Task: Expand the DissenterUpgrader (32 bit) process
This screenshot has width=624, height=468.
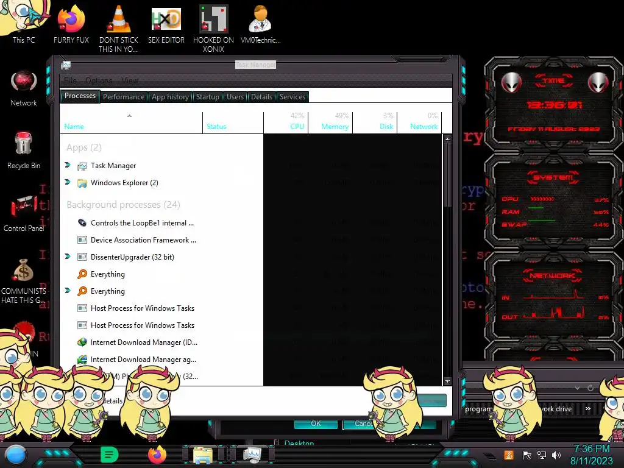Action: [68, 257]
